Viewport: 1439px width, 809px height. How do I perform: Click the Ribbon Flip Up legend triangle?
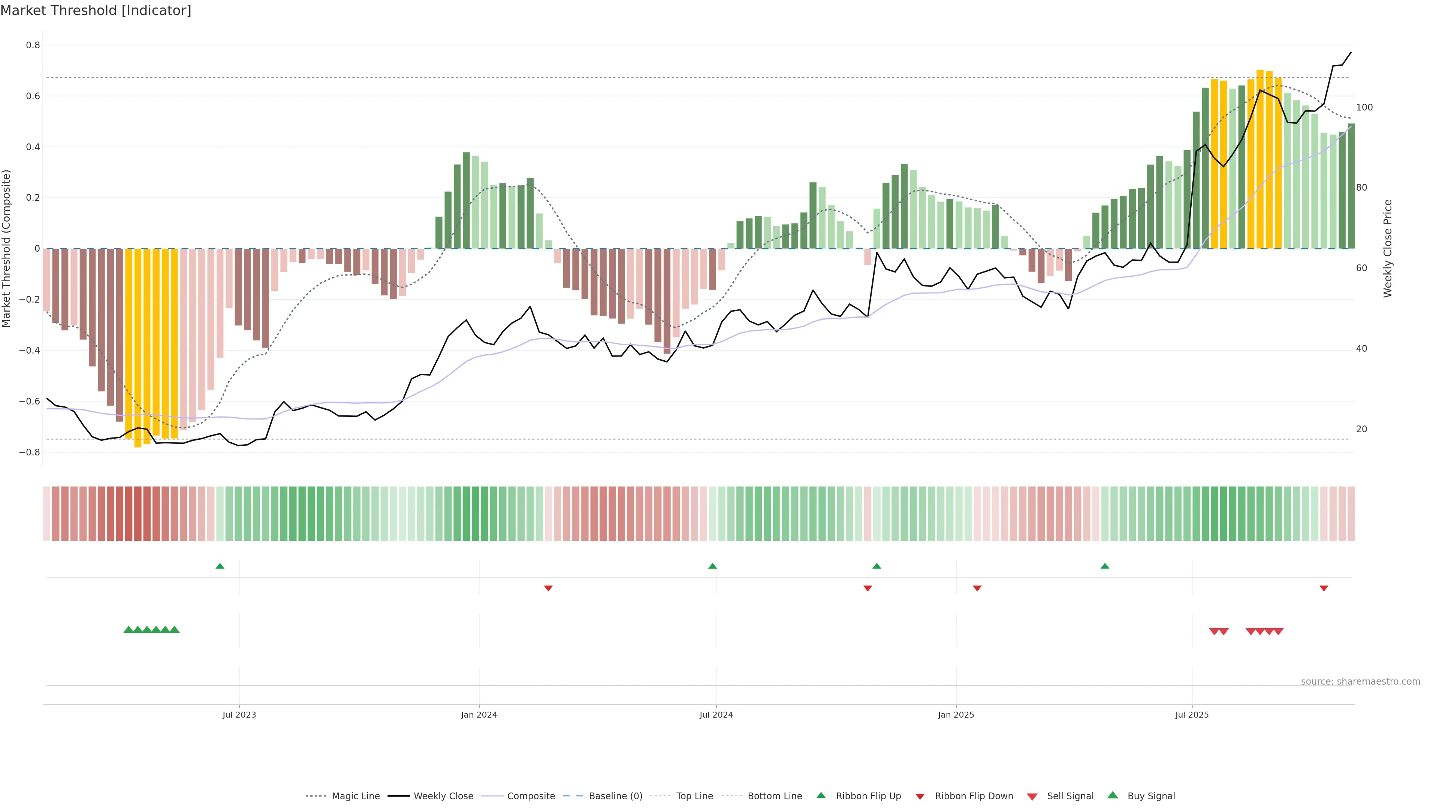821,795
